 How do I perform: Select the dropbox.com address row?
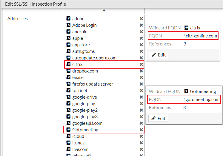(104, 71)
